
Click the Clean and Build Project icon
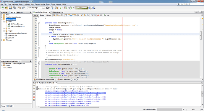click(x=56, y=8)
